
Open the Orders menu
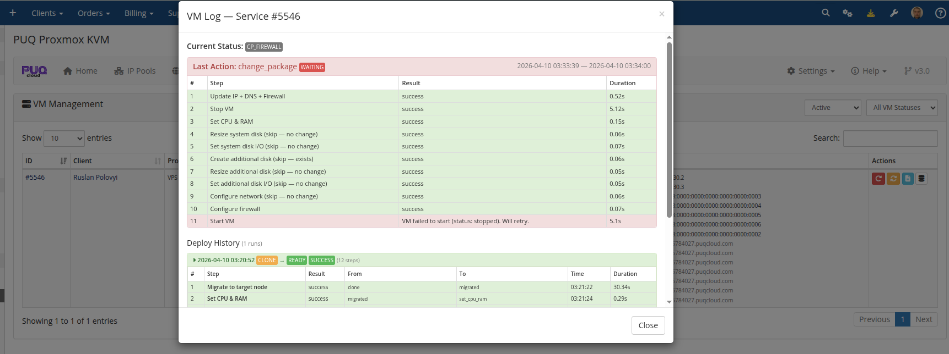pos(94,13)
